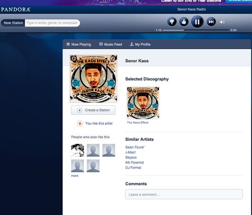This screenshot has width=252, height=215.
Task: Click the thumbs down button
Action: [172, 22]
